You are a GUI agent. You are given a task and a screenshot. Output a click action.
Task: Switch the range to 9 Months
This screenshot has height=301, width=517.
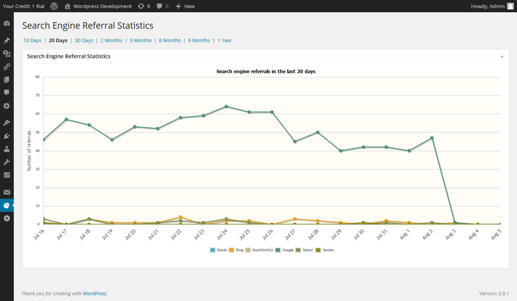tap(199, 40)
